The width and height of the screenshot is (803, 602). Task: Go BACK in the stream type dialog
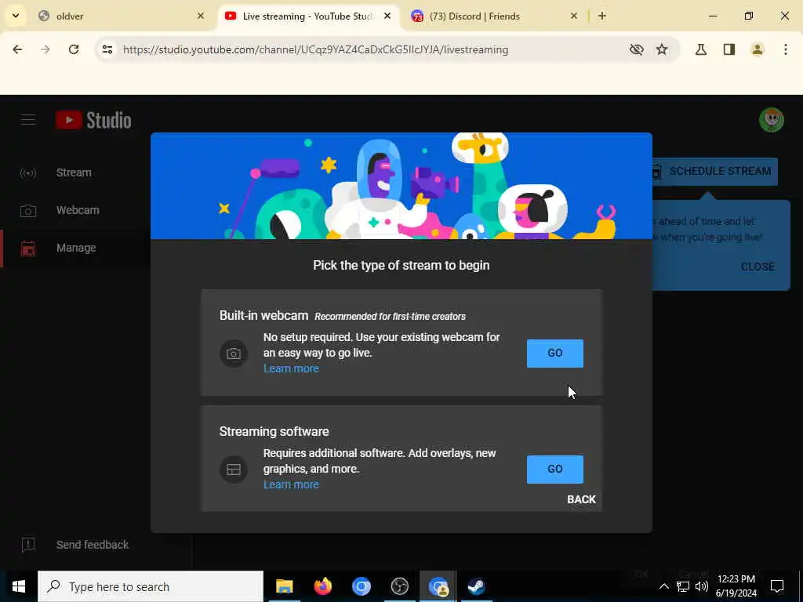click(x=581, y=499)
